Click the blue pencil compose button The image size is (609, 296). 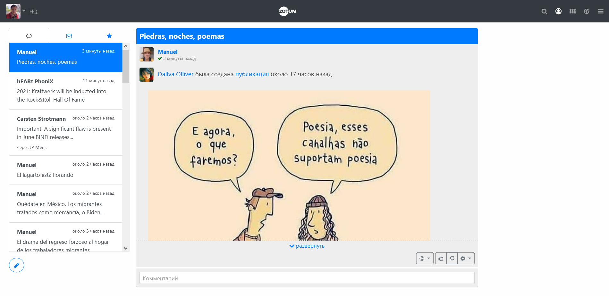(16, 265)
